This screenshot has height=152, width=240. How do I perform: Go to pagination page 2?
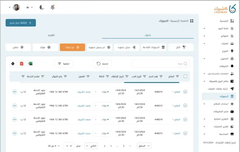(x=123, y=146)
